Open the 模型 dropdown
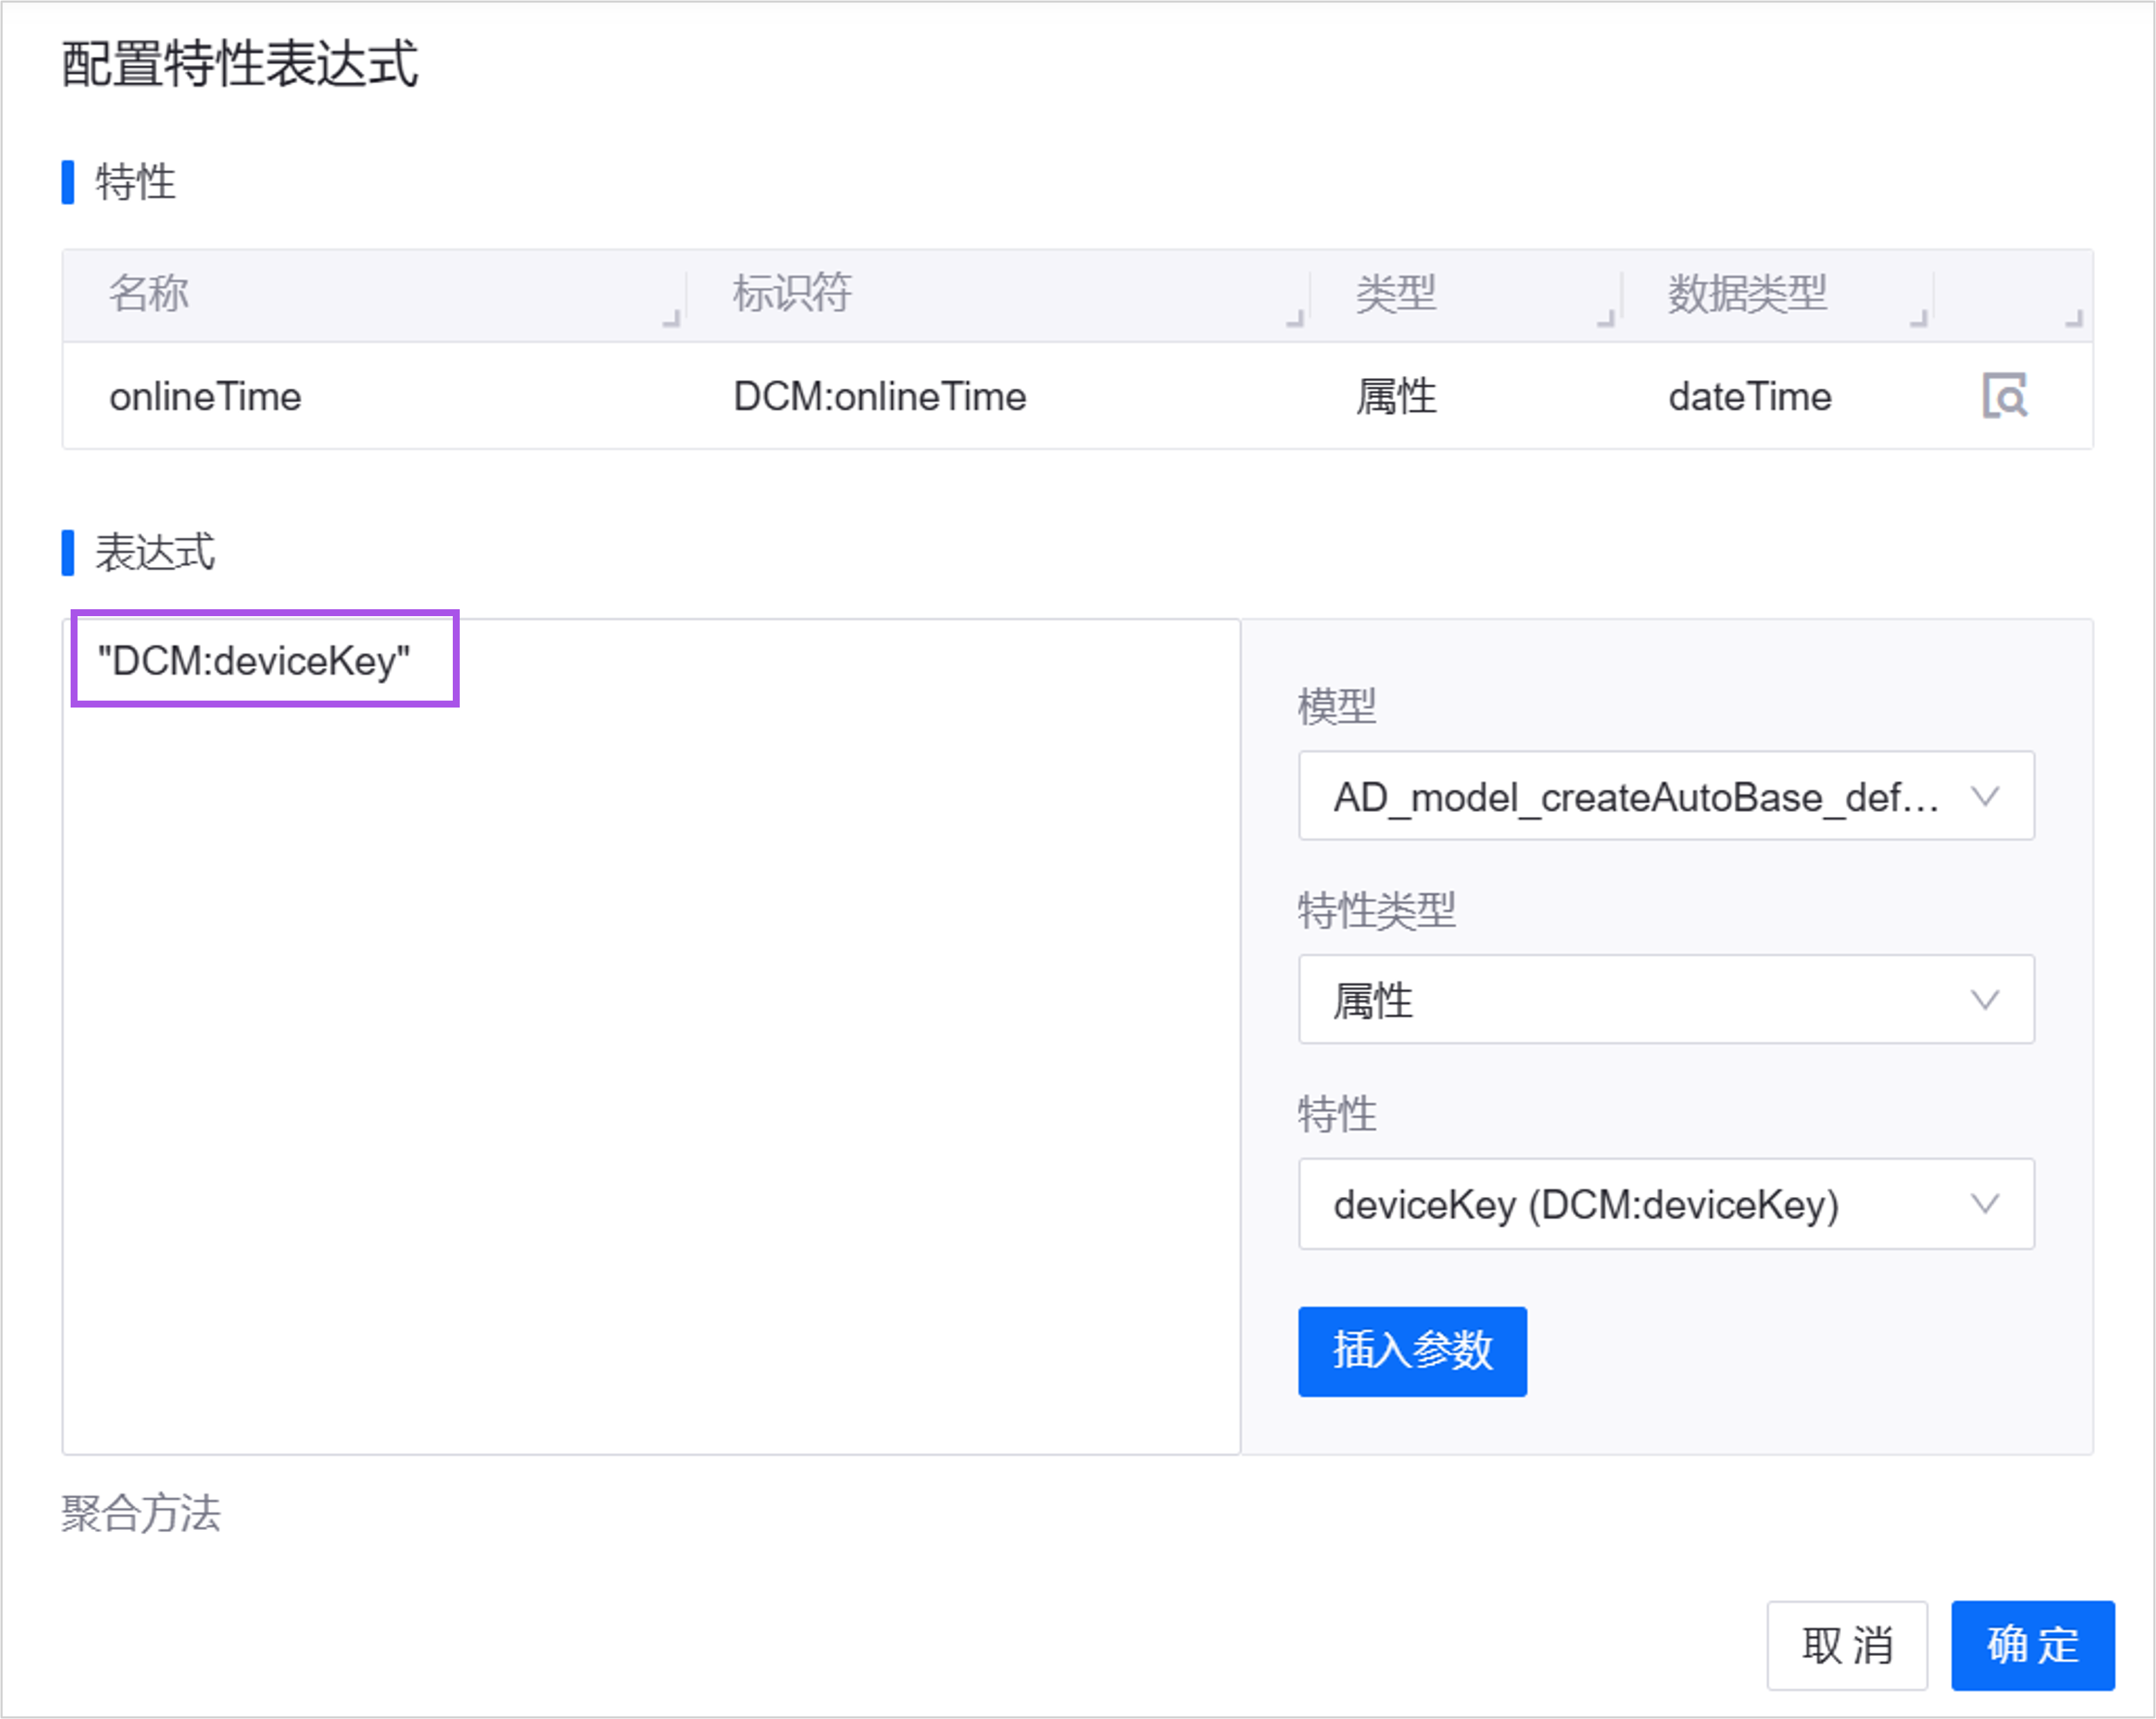2156x1719 pixels. tap(1665, 796)
